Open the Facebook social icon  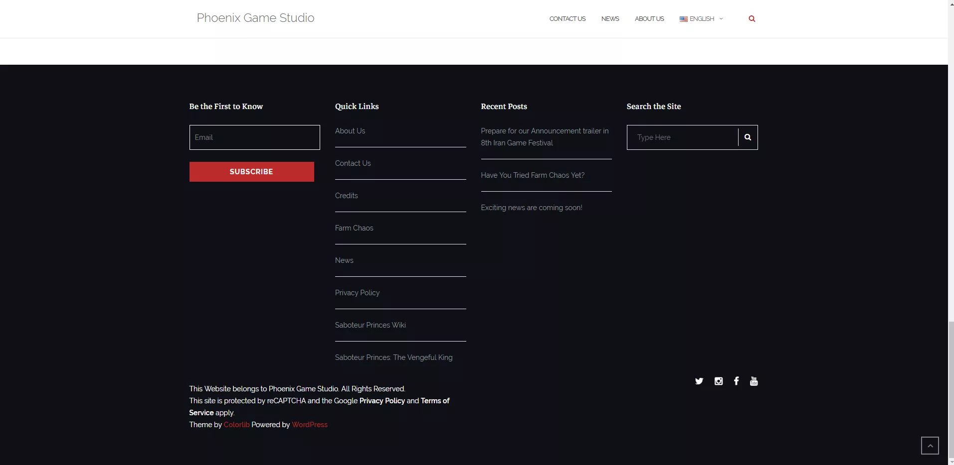(x=736, y=381)
